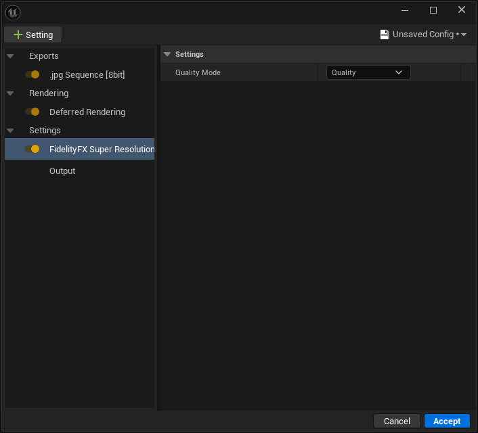This screenshot has width=478, height=433.
Task: Toggle the .jpg Sequence [8bit] switch
Action: [x=32, y=74]
